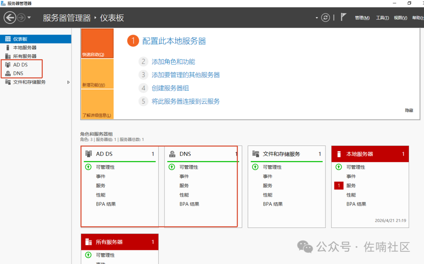The height and width of the screenshot is (264, 424).
Task: Open the AD DS tile title
Action: (x=104, y=154)
